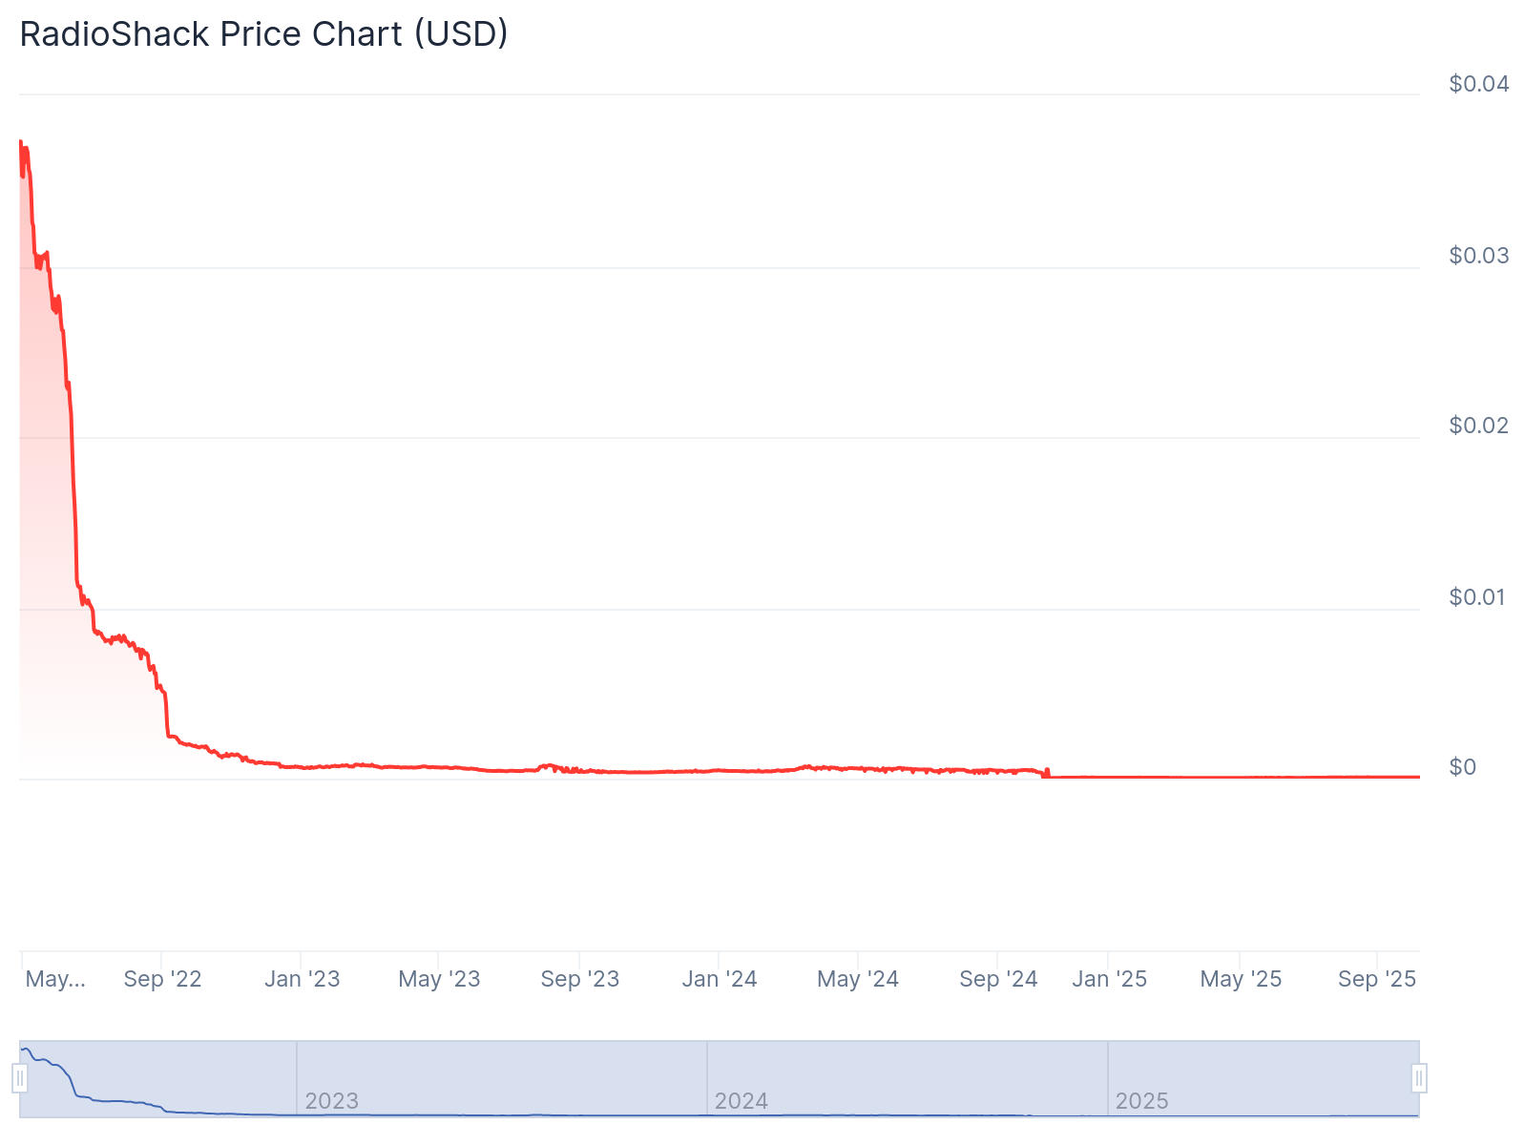This screenshot has width=1525, height=1145.
Task: Click the May '23 x-axis label
Action: [x=439, y=979]
